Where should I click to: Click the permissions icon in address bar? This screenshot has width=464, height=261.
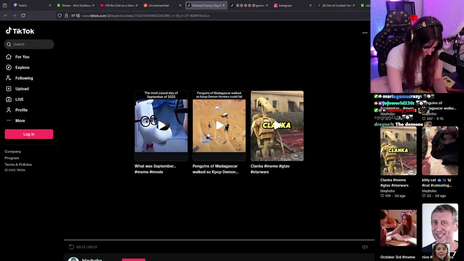pos(73,16)
